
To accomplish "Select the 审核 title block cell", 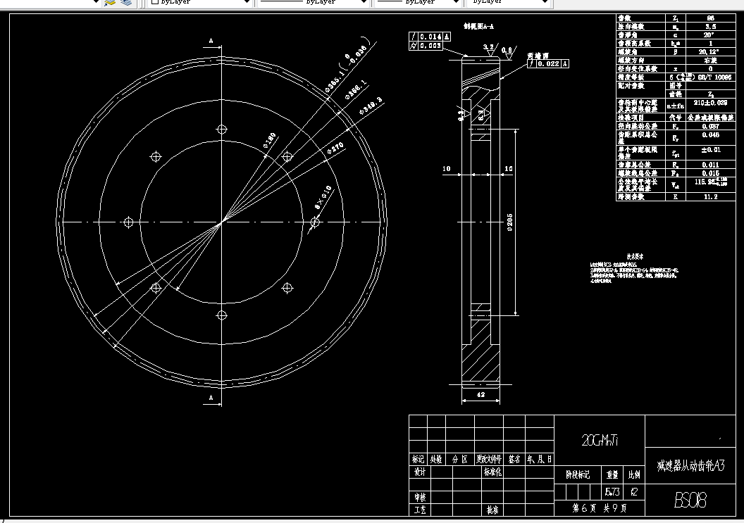I will tap(420, 497).
